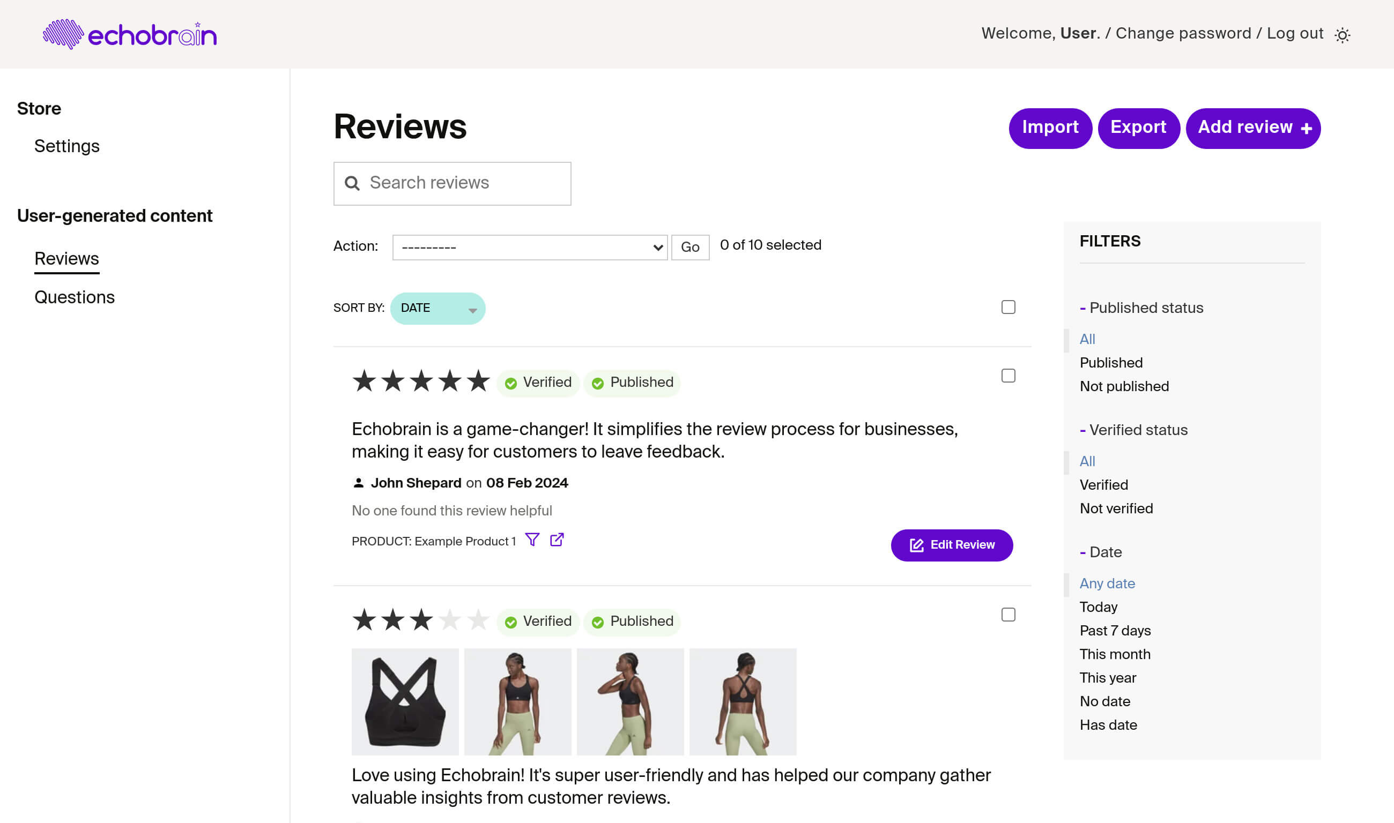Toggle the light/dark theme sun icon
Viewport: 1394px width, 823px height.
point(1343,35)
